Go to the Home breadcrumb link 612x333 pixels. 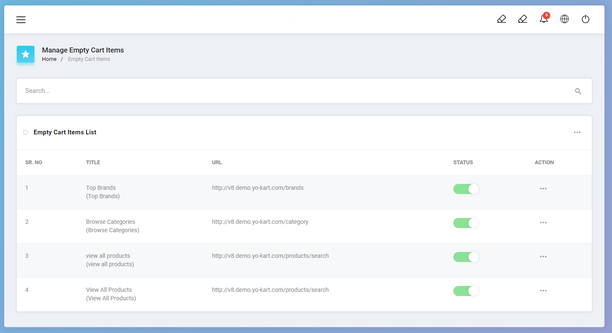tap(49, 59)
